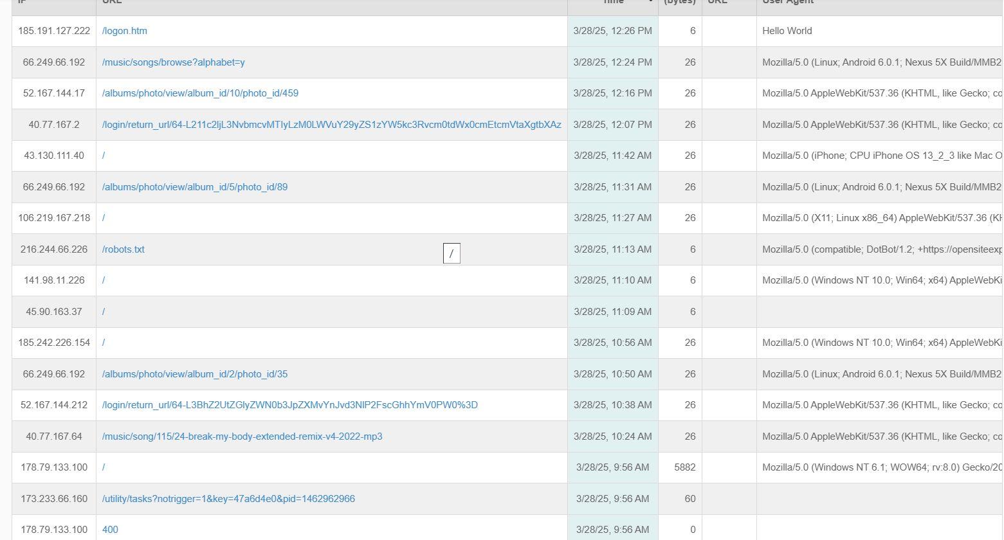Open the /robots.txt link
1004x540 pixels.
tap(123, 249)
